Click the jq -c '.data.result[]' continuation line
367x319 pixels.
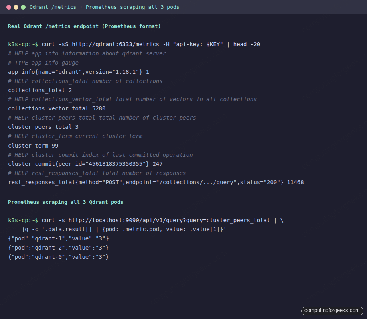point(124,229)
